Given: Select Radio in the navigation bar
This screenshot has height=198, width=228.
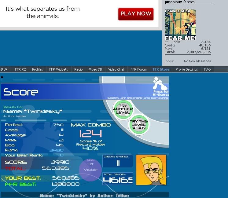Looking at the screenshot, I should click(79, 69).
